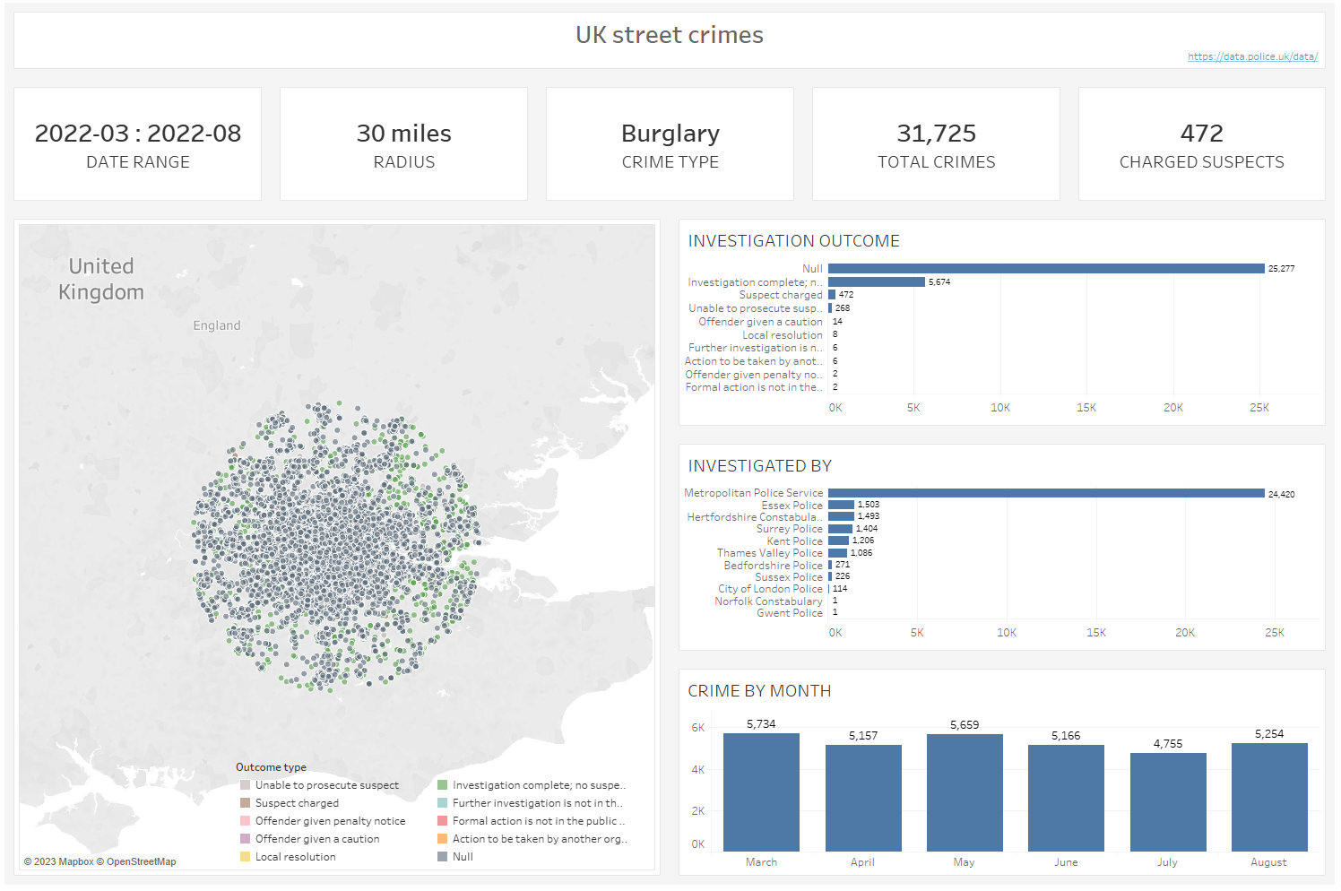Click the yellow 'Local resolution' legend swatch
The image size is (1341, 891).
(x=245, y=857)
